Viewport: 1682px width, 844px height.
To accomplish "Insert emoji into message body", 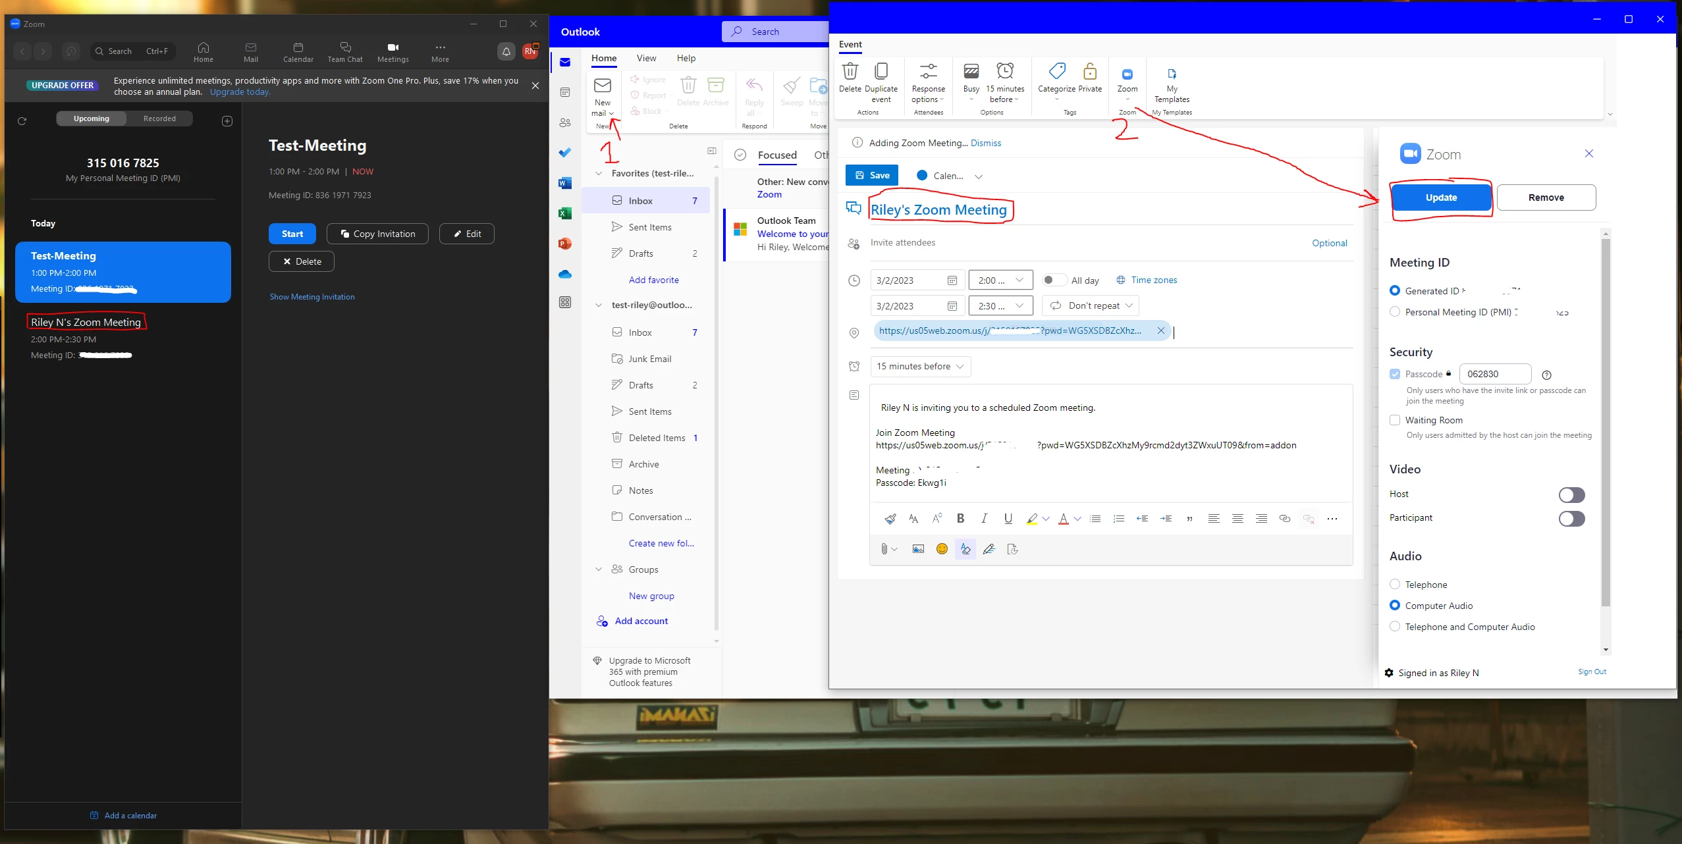I will [942, 549].
